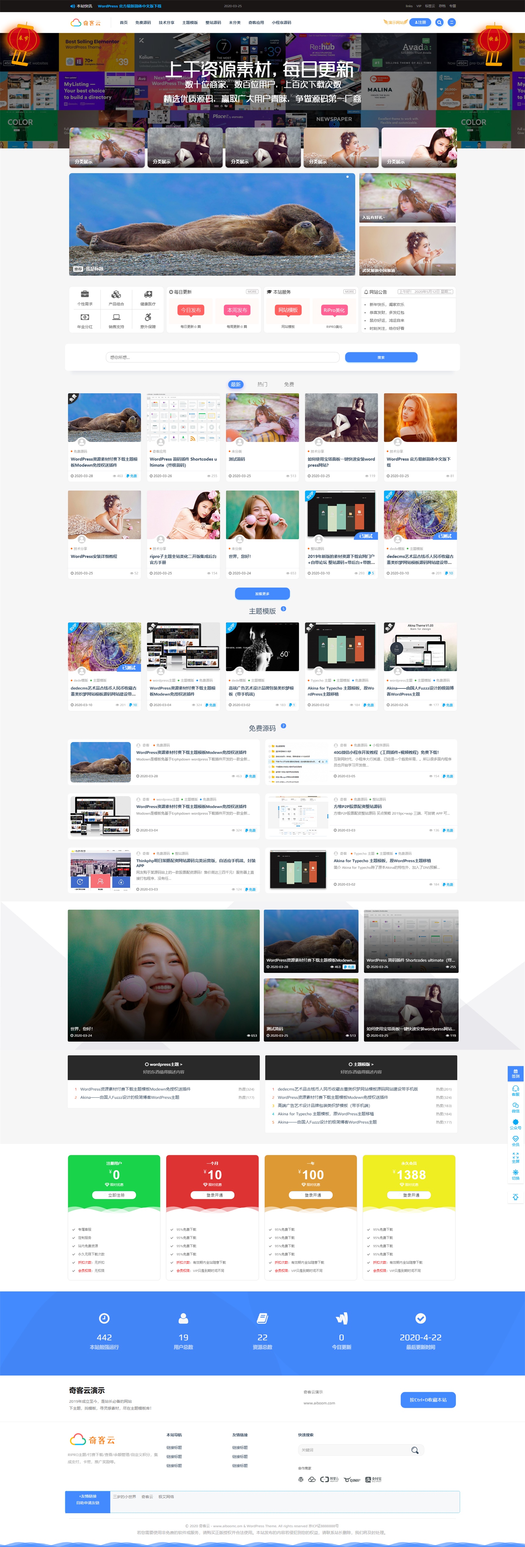The height and width of the screenshot is (1547, 525).
Task: Click the WordPress partner logo in footer
Action: tap(301, 1479)
